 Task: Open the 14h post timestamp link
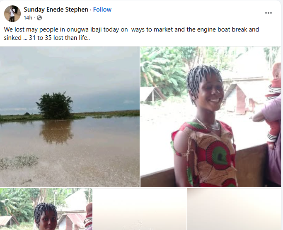(x=28, y=18)
